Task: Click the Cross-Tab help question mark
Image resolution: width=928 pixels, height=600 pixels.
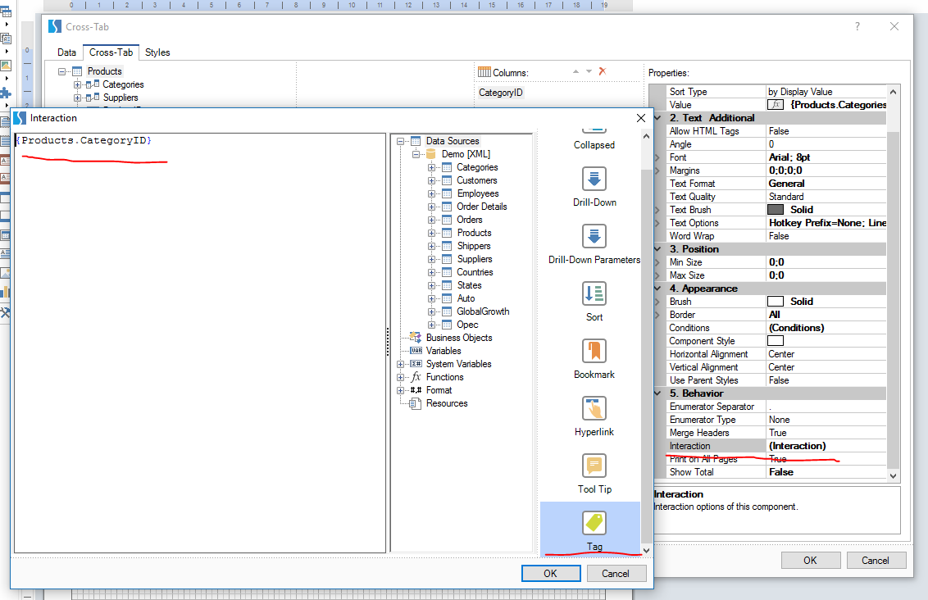Action: (x=857, y=26)
